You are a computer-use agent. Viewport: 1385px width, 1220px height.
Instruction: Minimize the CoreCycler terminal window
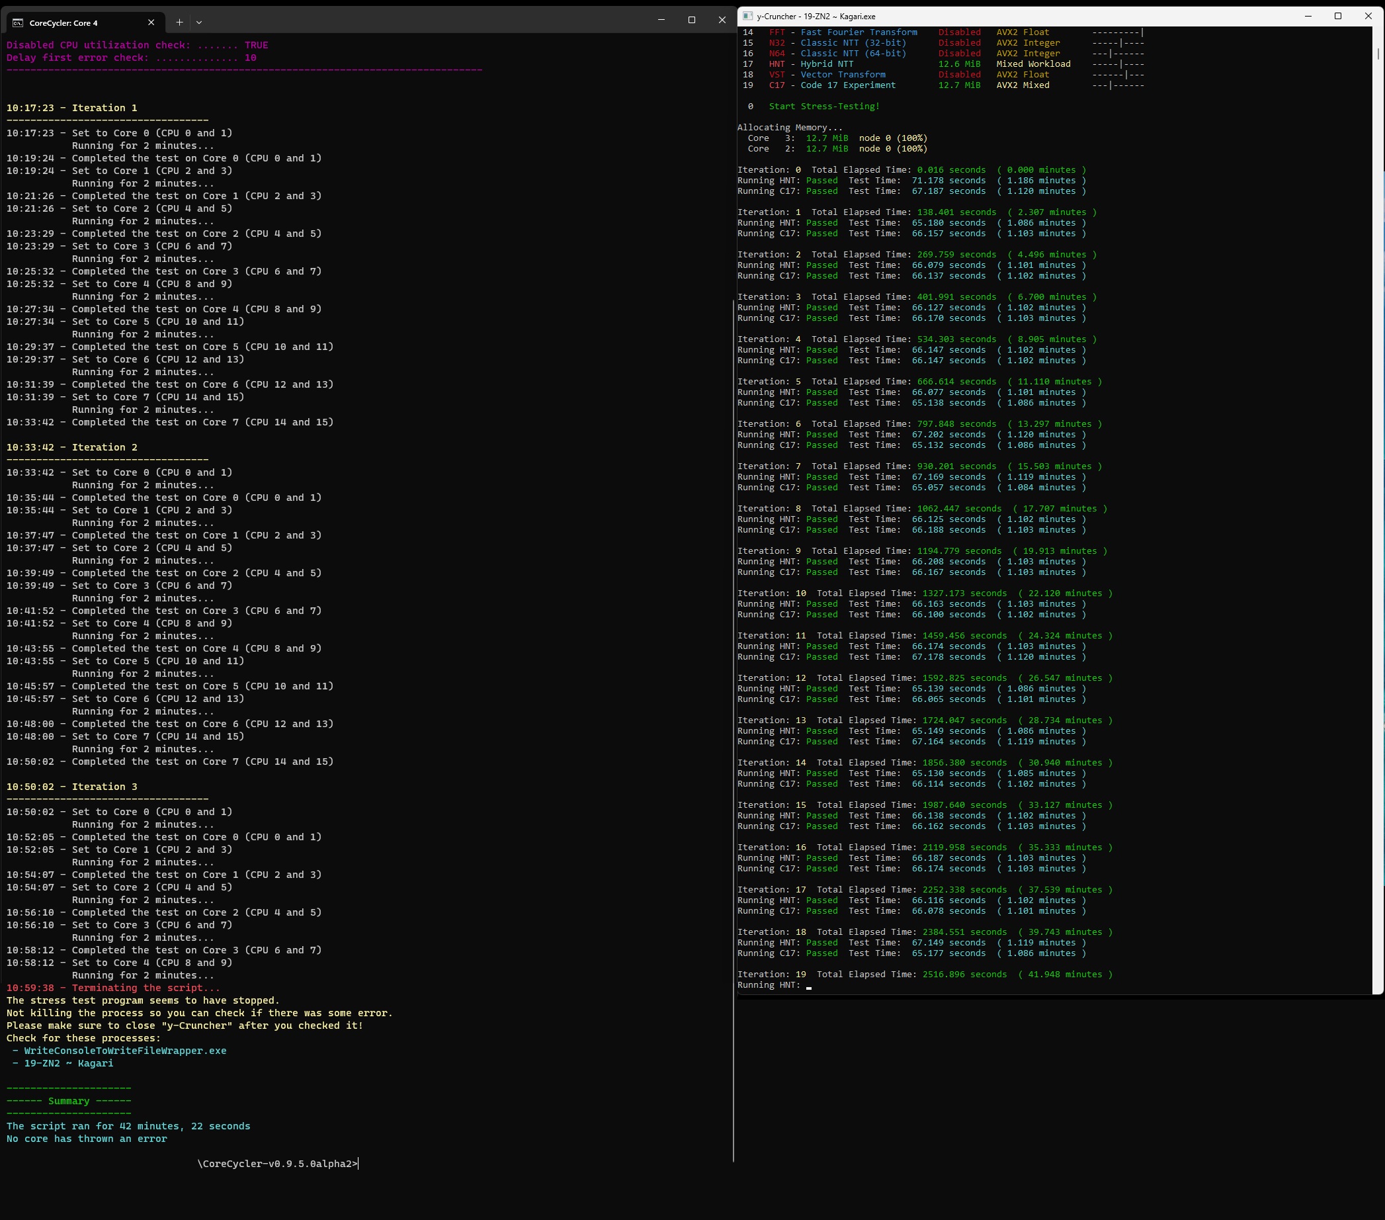tap(661, 21)
